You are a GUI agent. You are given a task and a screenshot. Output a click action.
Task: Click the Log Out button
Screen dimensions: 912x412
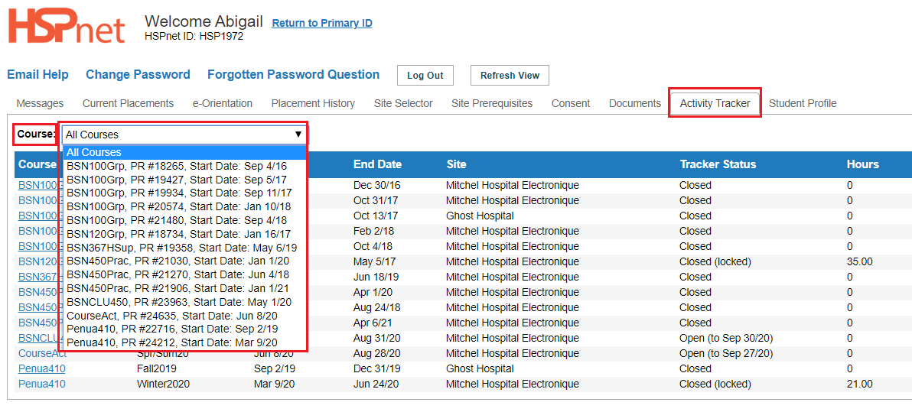coord(425,76)
